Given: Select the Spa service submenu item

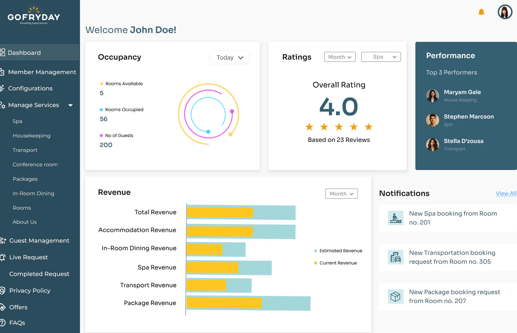Looking at the screenshot, I should coord(17,121).
